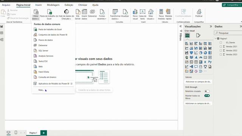
Task: Choose Feed OData from the menu
Action: (x=53, y=72)
